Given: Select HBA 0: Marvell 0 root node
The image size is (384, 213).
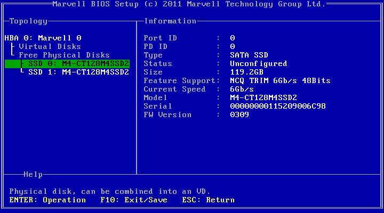Looking at the screenshot, I should [x=43, y=38].
